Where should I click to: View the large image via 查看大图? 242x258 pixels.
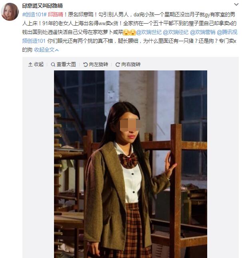pyautogui.click(x=63, y=64)
